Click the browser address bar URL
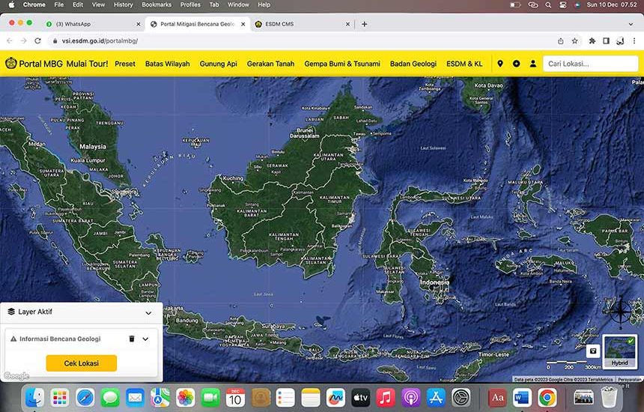Image resolution: width=644 pixels, height=412 pixels. (x=100, y=40)
